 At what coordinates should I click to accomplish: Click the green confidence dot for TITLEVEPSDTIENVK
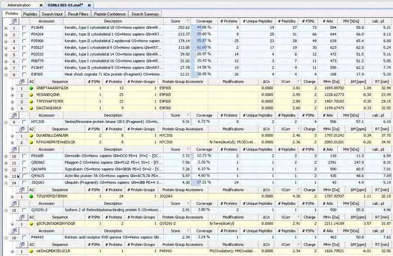(31, 196)
